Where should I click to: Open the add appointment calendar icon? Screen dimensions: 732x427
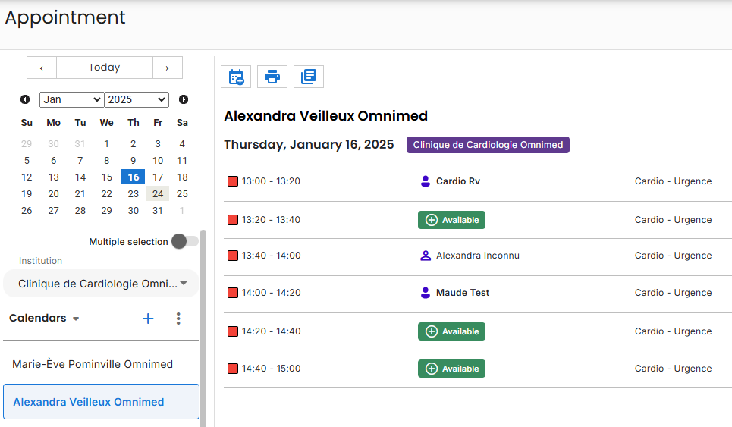[236, 77]
